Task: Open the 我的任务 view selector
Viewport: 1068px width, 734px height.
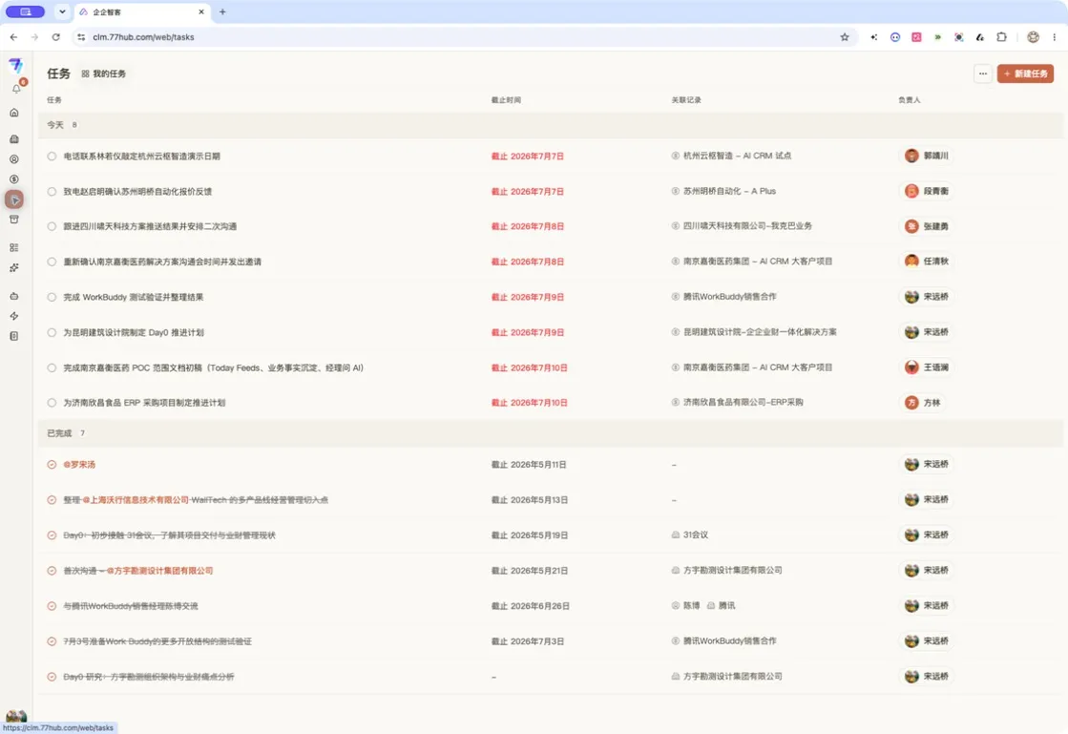Action: (103, 73)
